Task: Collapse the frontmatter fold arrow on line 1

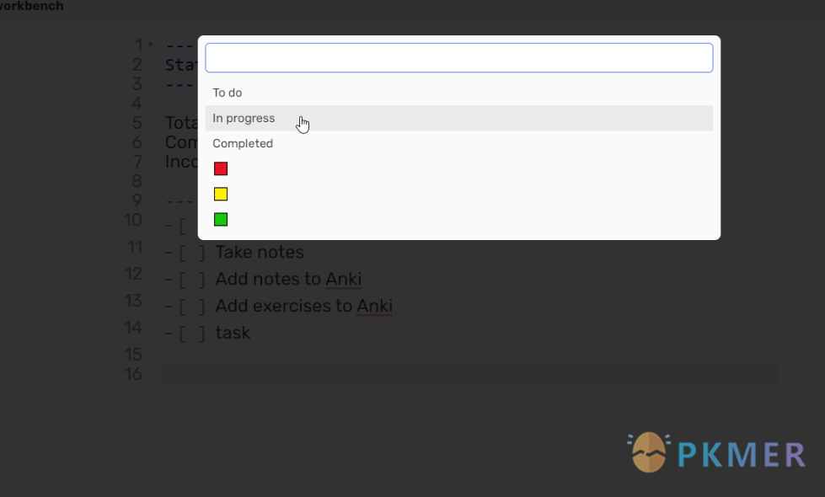Action: (151, 45)
